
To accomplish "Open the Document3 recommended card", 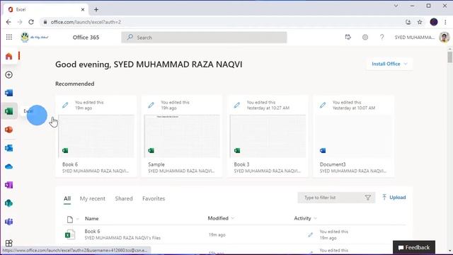I will [353, 136].
